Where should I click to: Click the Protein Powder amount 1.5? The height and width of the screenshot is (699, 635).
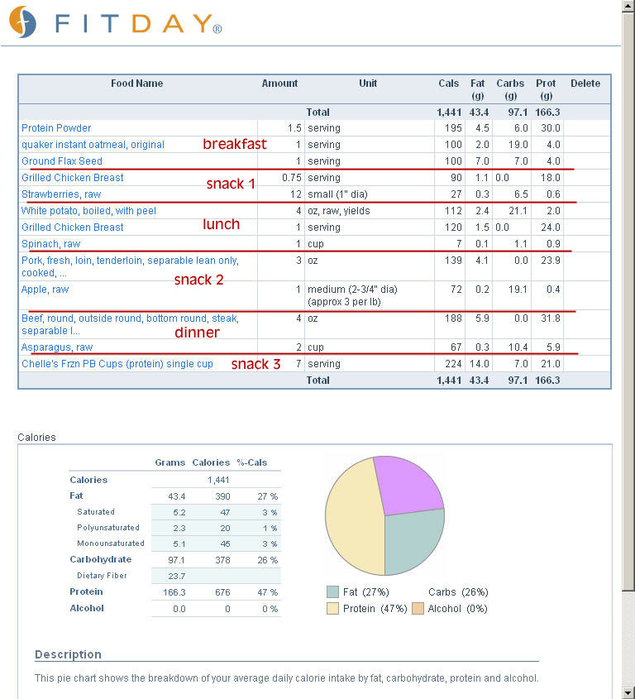pos(294,128)
